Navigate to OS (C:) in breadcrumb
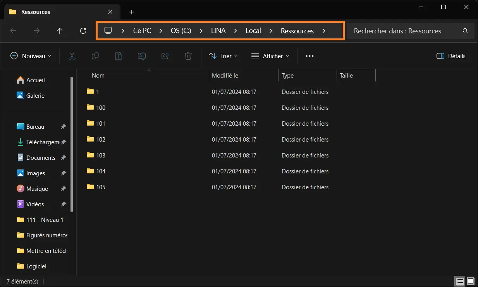 point(181,31)
